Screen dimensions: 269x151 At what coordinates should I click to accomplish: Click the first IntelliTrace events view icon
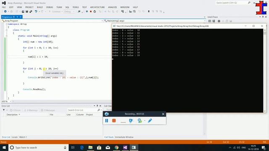(210, 21)
